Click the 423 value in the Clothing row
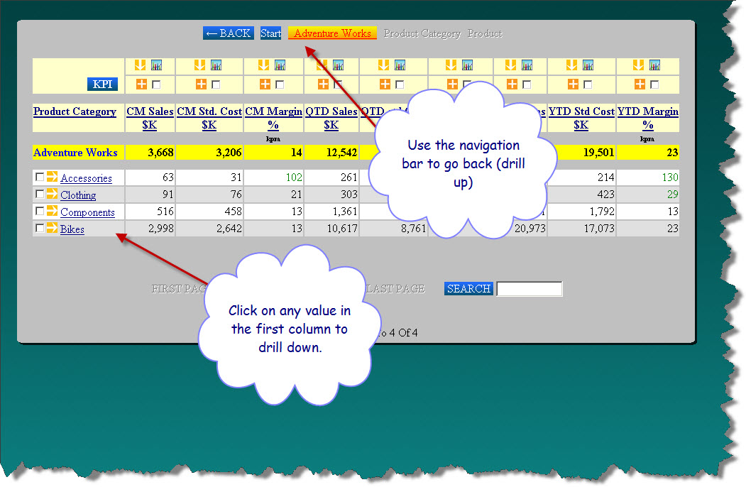 605,195
